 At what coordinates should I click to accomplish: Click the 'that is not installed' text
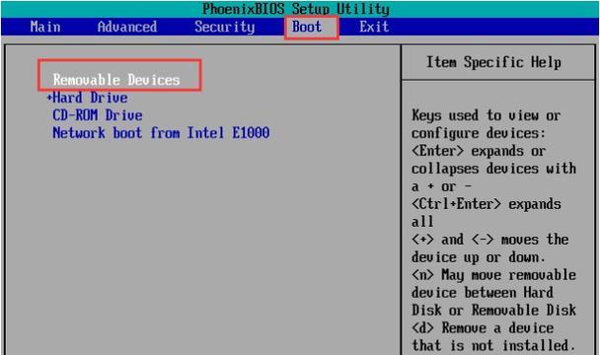pyautogui.click(x=493, y=345)
